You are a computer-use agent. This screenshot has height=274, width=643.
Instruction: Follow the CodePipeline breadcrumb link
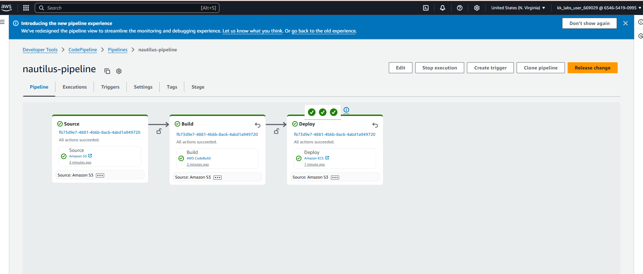(x=83, y=50)
